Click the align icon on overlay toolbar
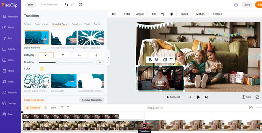This screenshot has width=262, height=133. tap(150, 60)
